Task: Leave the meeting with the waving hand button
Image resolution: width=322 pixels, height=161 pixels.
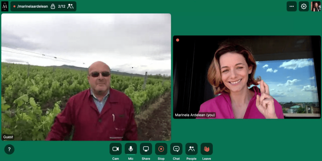Action: (207, 149)
